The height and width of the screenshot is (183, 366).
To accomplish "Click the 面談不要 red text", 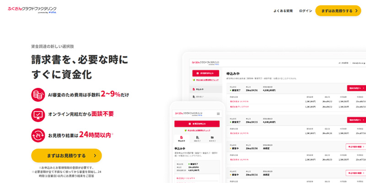I will [x=102, y=113].
